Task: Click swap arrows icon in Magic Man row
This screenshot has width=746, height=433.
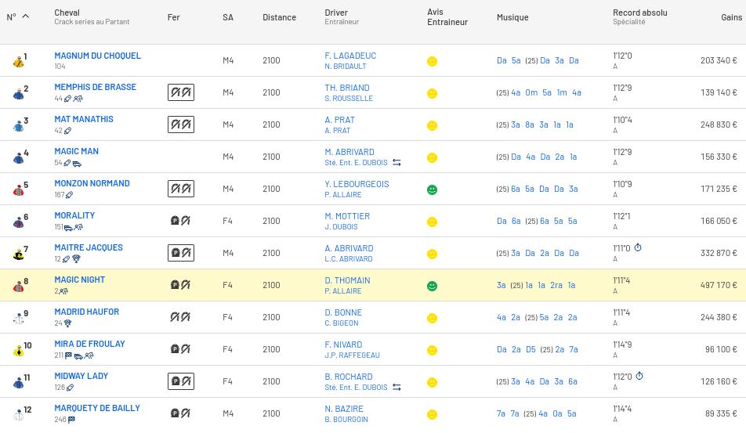Action: (x=397, y=163)
